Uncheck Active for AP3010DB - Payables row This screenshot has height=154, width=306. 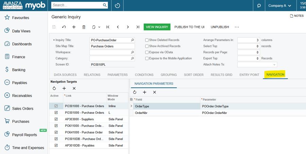click(56, 145)
